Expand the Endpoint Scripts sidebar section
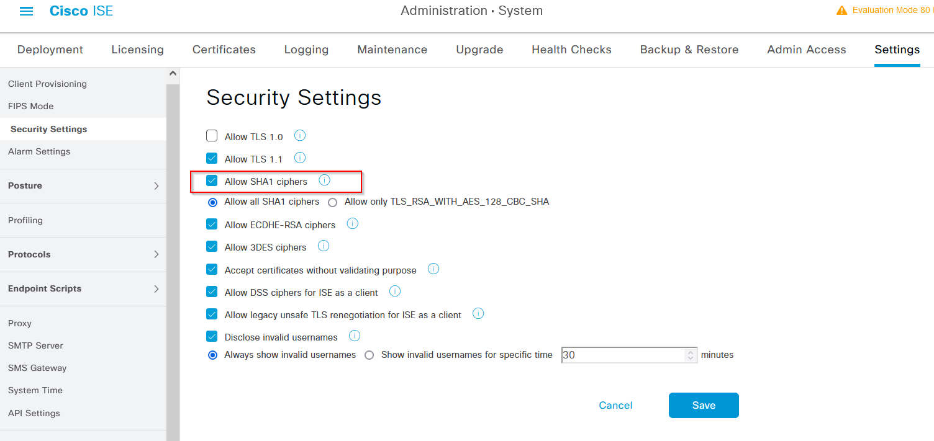The image size is (934, 441). [83, 288]
